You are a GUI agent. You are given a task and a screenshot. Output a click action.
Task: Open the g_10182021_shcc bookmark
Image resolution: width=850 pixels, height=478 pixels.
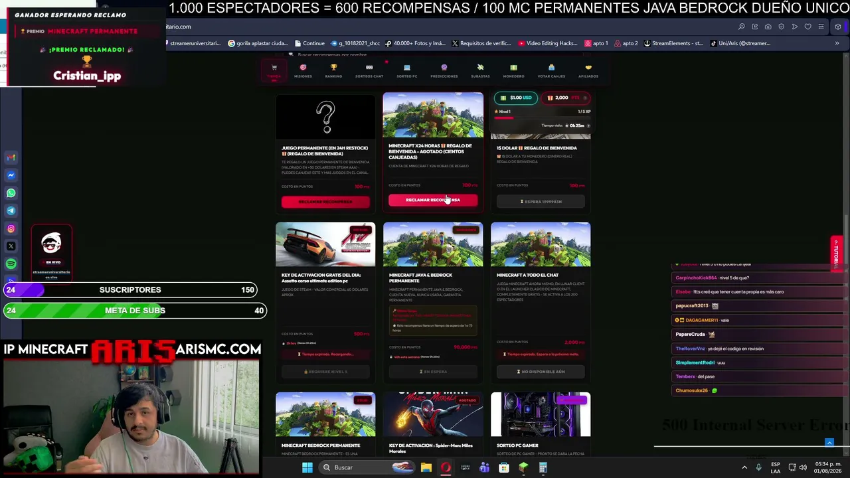click(355, 43)
